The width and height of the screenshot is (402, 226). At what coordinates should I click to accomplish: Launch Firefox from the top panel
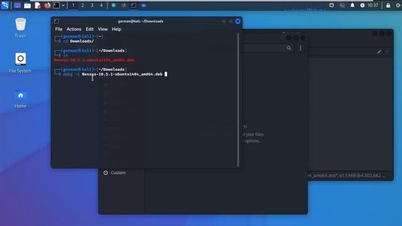coord(47,5)
